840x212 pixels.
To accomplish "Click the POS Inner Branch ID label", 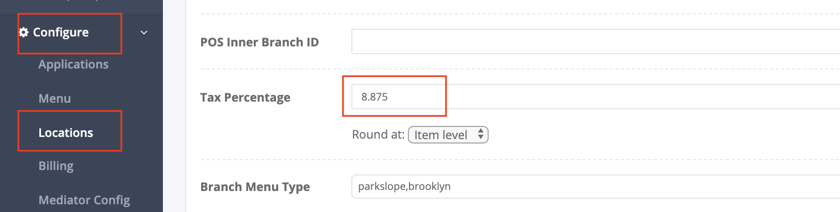I will (x=259, y=42).
